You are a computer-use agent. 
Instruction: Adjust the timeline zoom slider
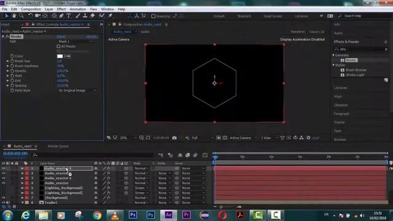click(221, 207)
